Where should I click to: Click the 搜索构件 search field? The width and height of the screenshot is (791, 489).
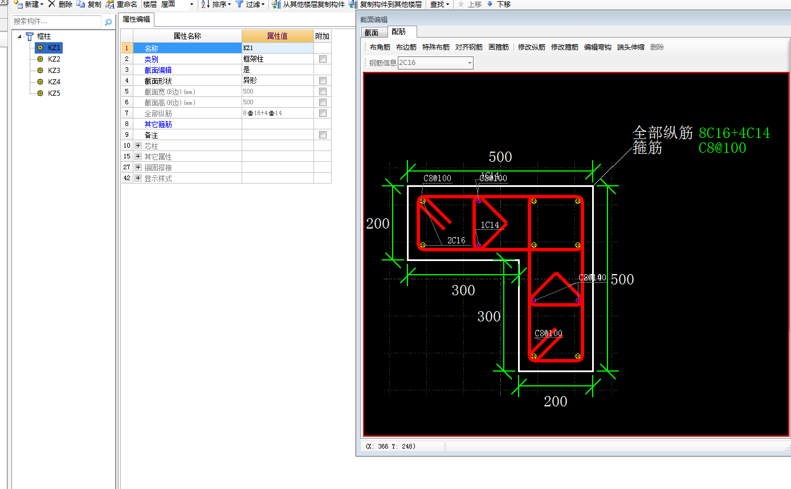[56, 22]
